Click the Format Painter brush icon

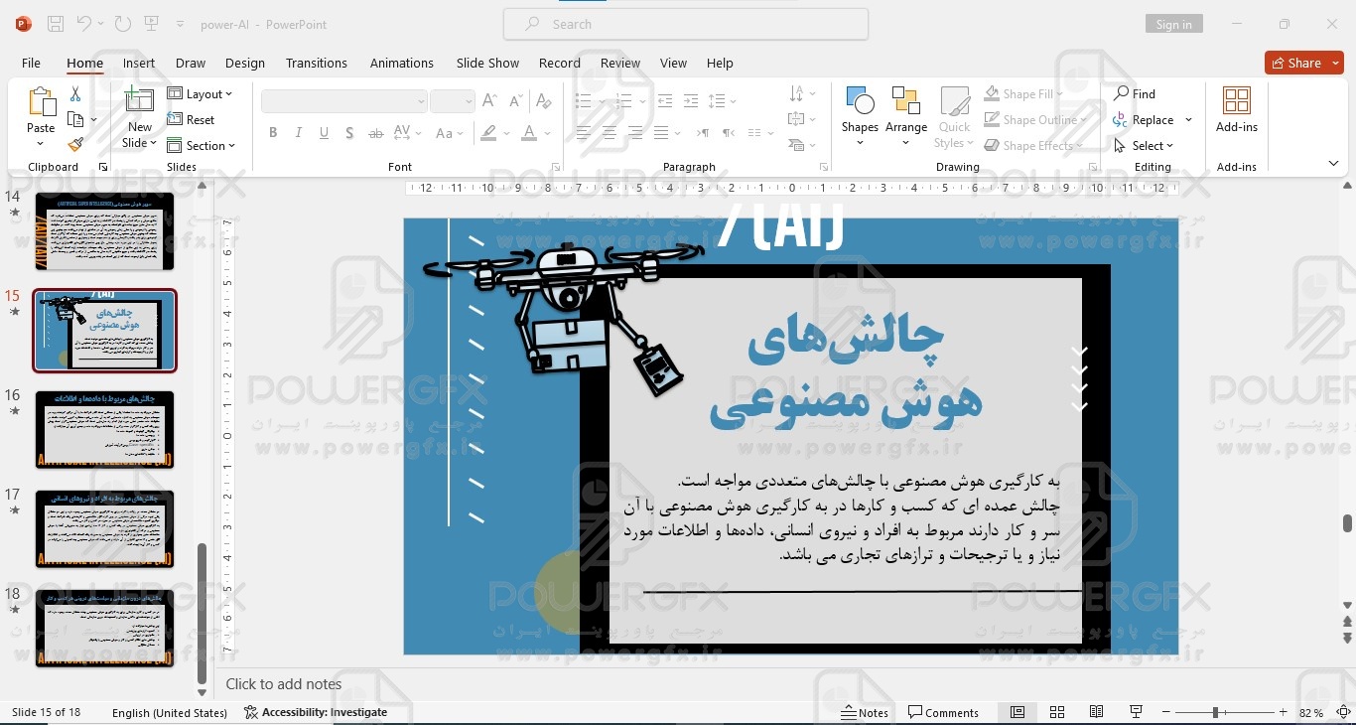coord(75,145)
